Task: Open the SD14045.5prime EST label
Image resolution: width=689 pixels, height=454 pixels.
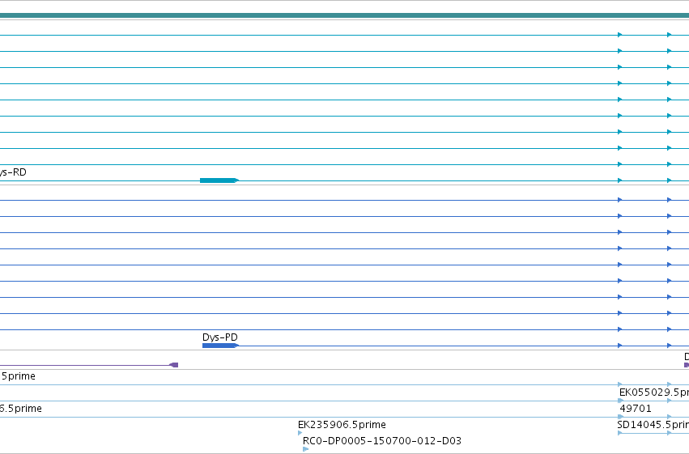Action: pyautogui.click(x=653, y=425)
